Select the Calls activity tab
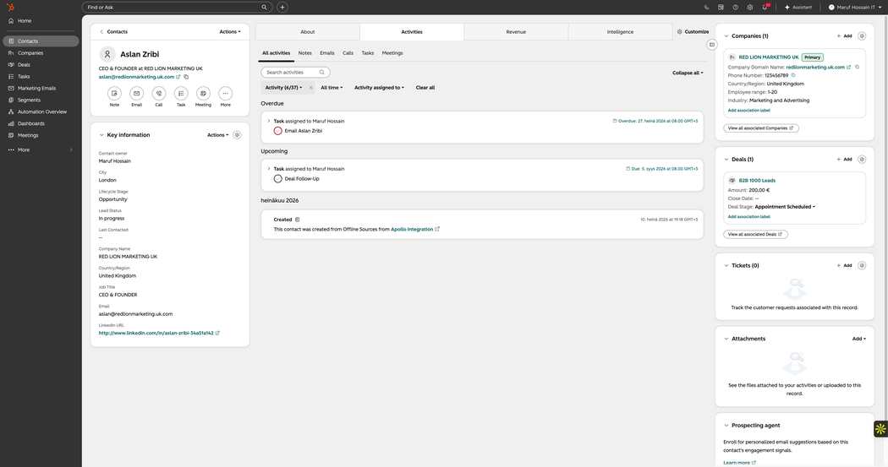Screen dimensions: 888x467 point(348,53)
